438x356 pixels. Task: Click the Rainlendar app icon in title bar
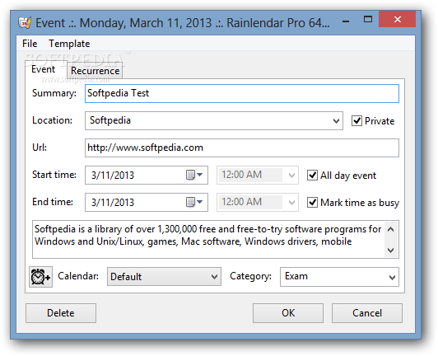point(25,22)
